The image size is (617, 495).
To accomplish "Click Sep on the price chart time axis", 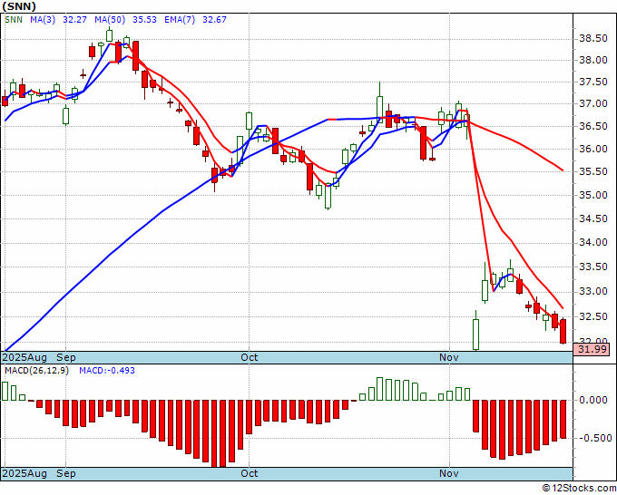I will (66, 357).
